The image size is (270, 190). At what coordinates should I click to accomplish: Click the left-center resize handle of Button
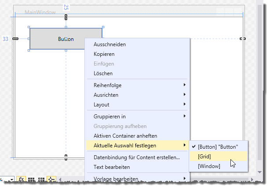coord(29,39)
